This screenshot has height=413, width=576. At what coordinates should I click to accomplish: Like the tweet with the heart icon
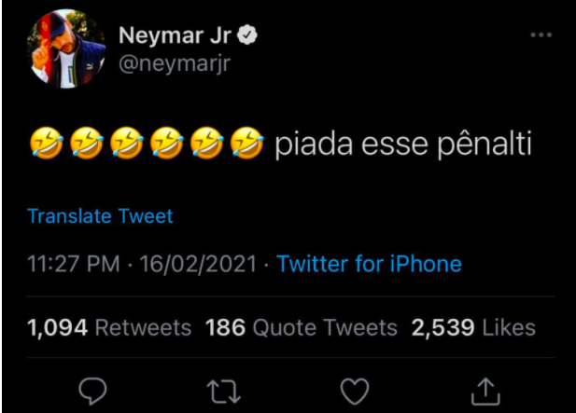(354, 391)
